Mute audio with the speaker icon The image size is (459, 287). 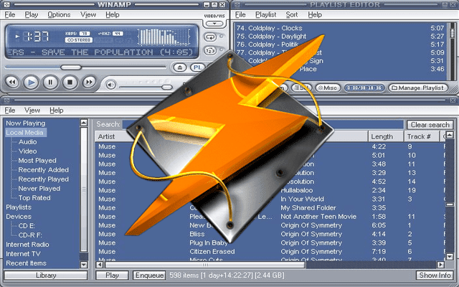click(x=111, y=85)
